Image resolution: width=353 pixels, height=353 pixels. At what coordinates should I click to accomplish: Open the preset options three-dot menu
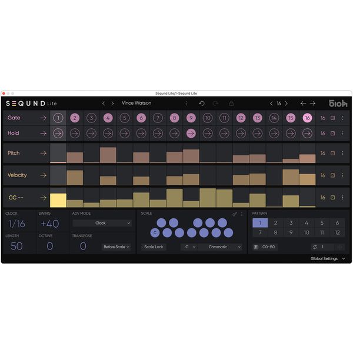[186, 103]
